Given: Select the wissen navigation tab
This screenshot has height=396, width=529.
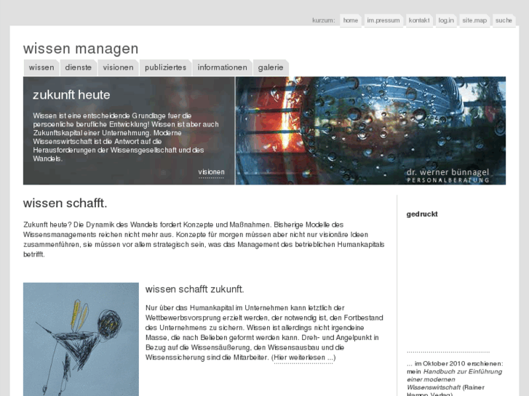Looking at the screenshot, I should [x=41, y=68].
